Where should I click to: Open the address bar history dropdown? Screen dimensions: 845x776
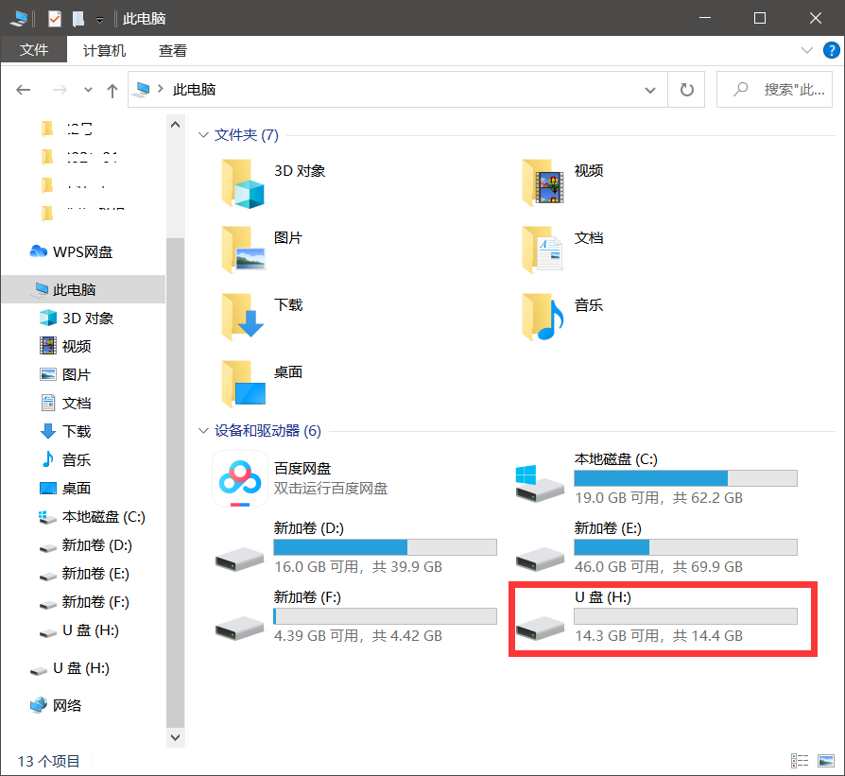click(649, 90)
